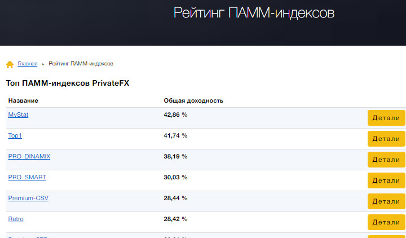
Task: Open the PRO_SMART index link
Action: [x=27, y=177]
